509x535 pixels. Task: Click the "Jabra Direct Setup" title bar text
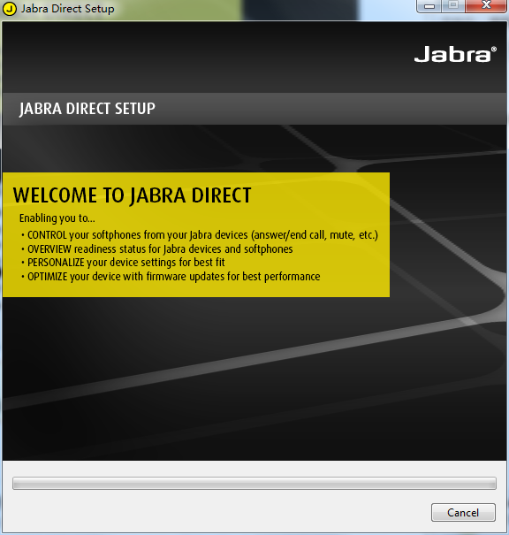tap(67, 9)
